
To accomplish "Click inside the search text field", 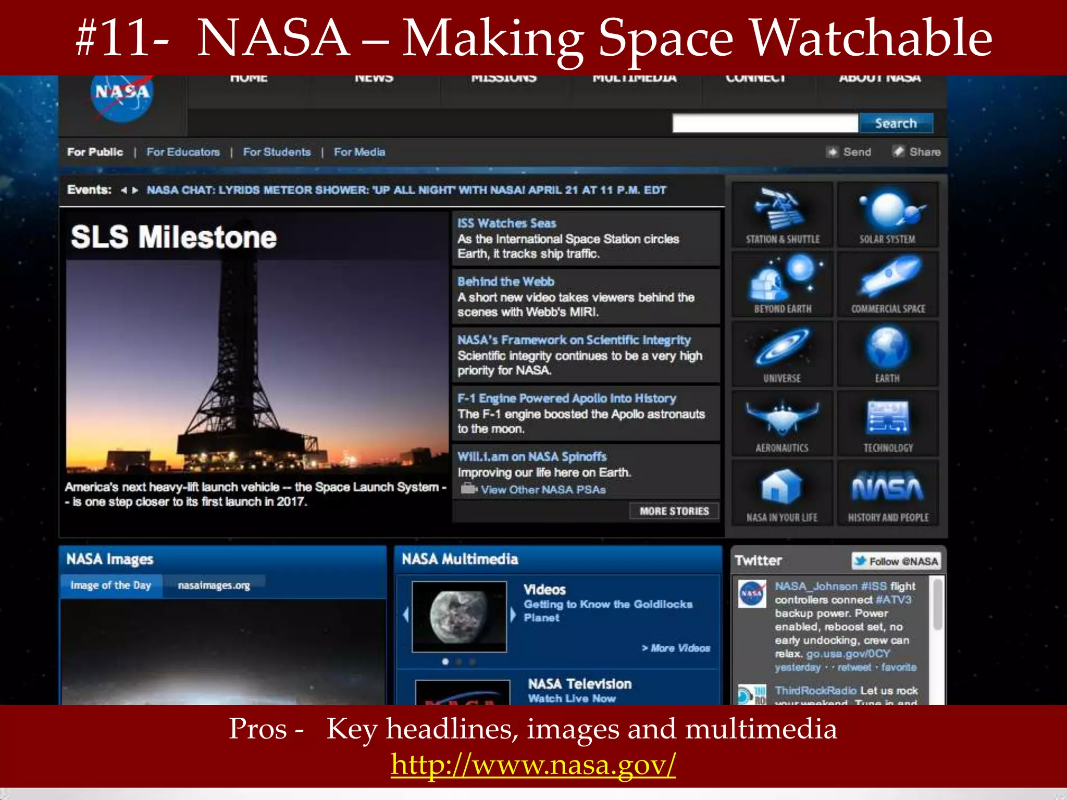I will (x=765, y=123).
